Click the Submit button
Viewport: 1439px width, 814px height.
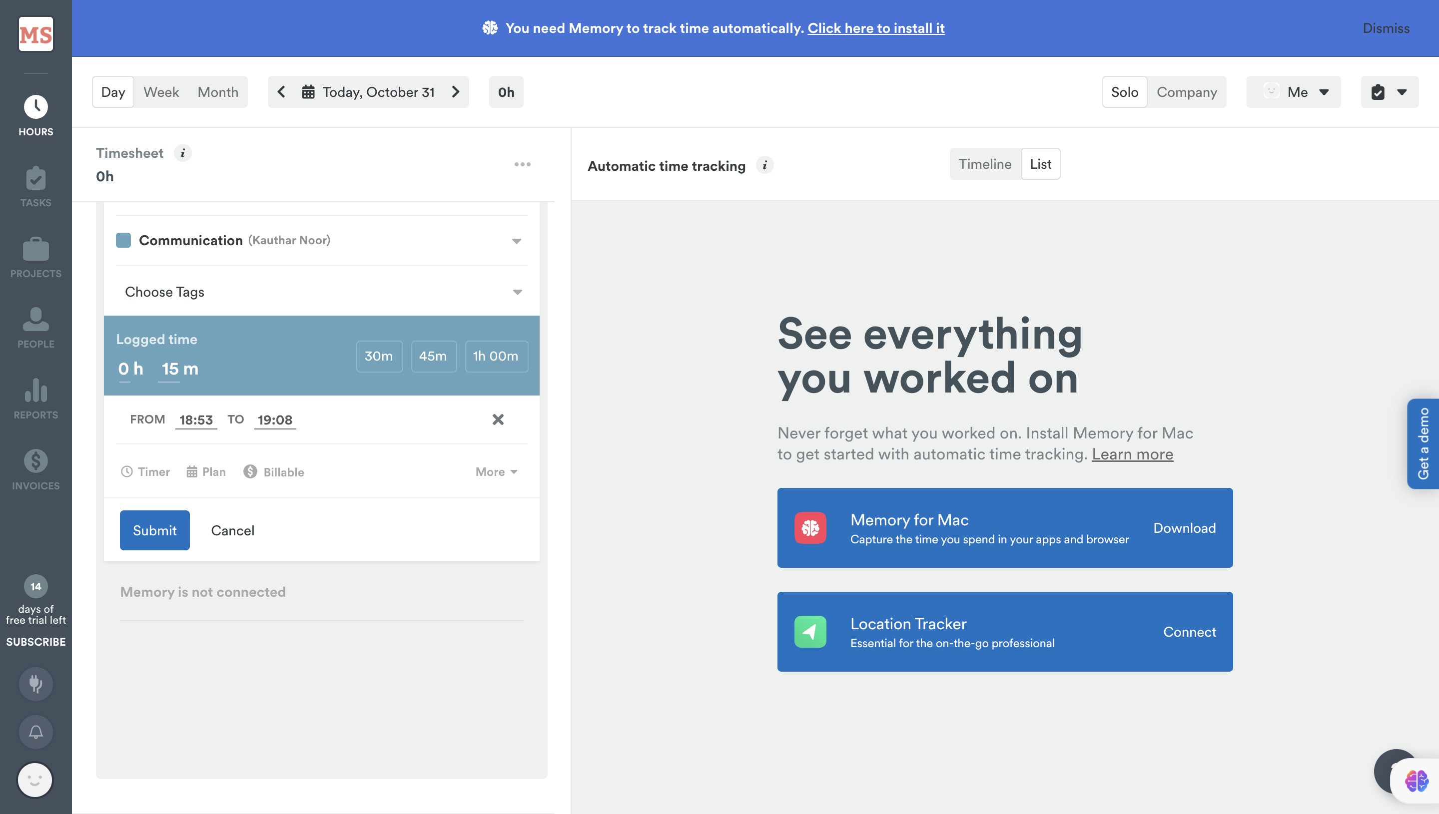[154, 530]
